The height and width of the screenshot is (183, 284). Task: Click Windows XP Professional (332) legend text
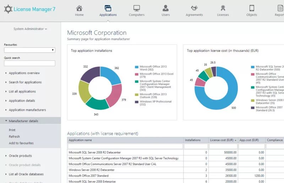tap(155, 103)
